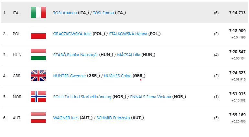Click the winning time 7:14.713
249x137 pixels.
237,13
